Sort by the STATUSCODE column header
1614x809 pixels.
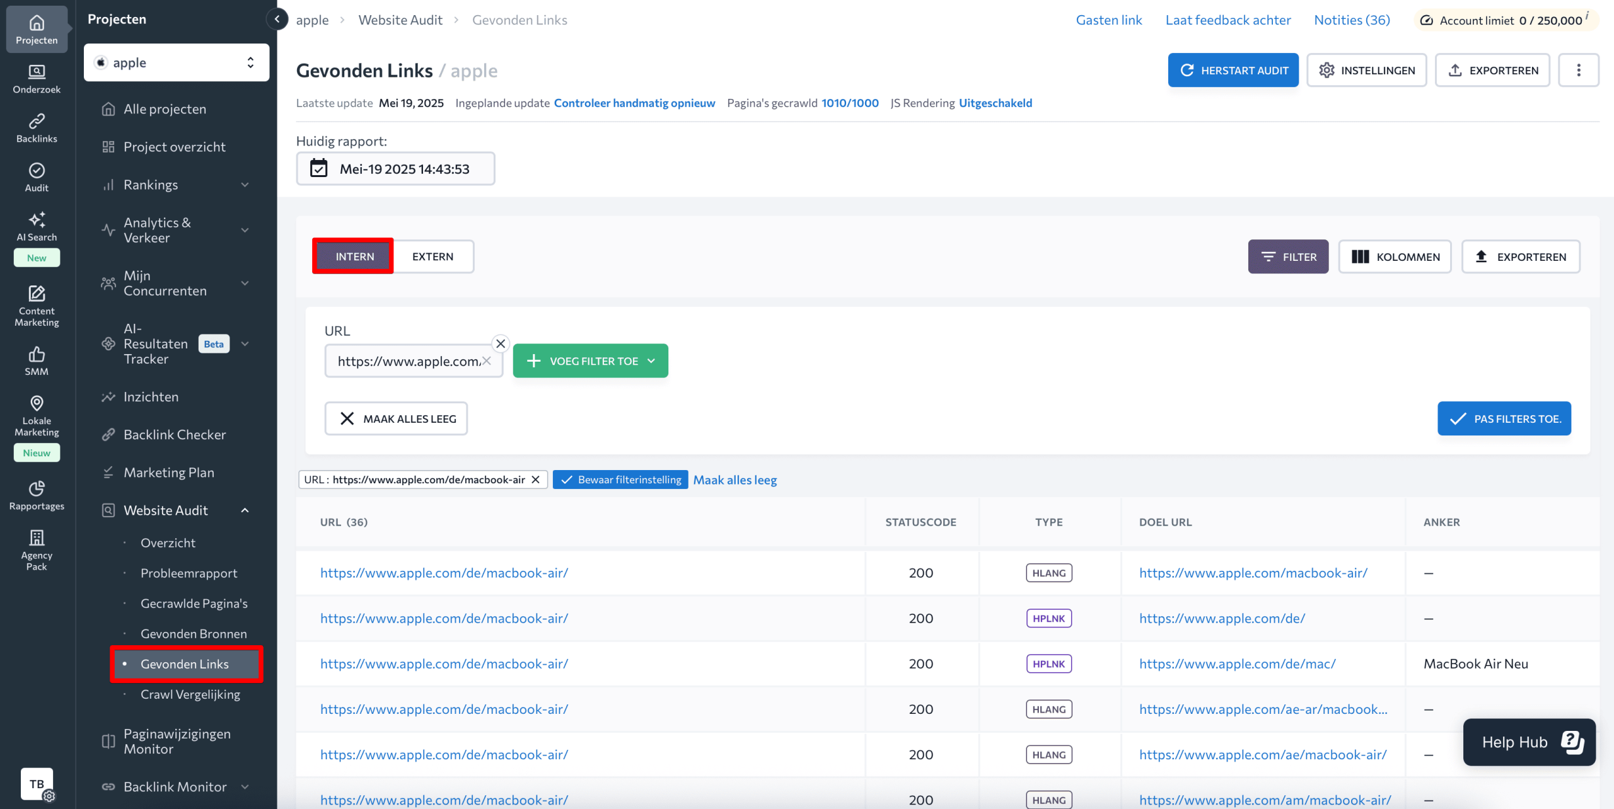coord(920,522)
